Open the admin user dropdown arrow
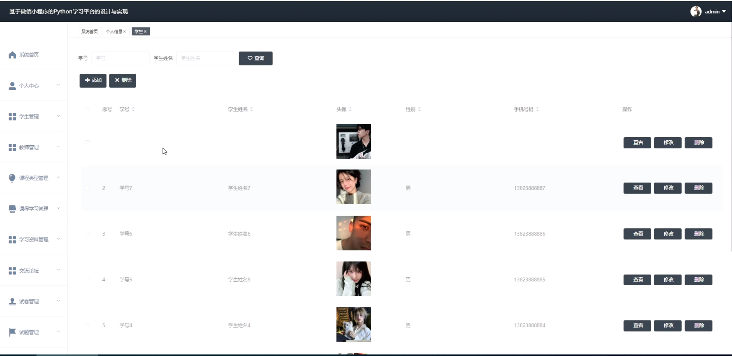 click(x=724, y=11)
